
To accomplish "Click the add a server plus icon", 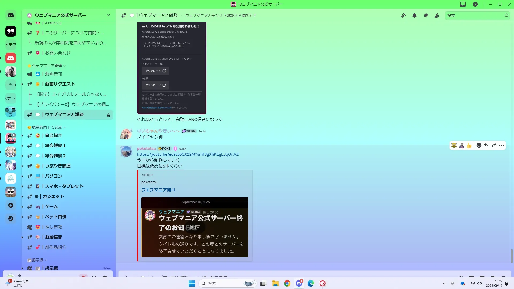I will [x=11, y=205].
